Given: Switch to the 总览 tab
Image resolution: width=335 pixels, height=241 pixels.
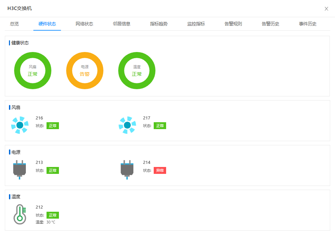Looking at the screenshot, I should coord(14,24).
